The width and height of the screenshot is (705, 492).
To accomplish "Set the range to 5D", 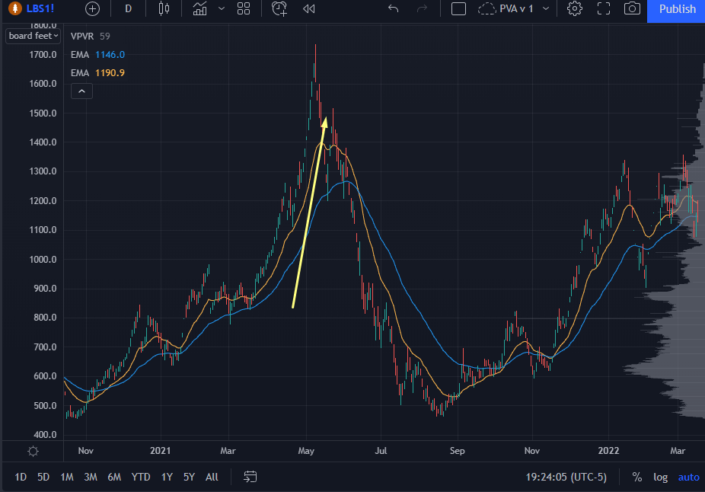I will pyautogui.click(x=43, y=477).
